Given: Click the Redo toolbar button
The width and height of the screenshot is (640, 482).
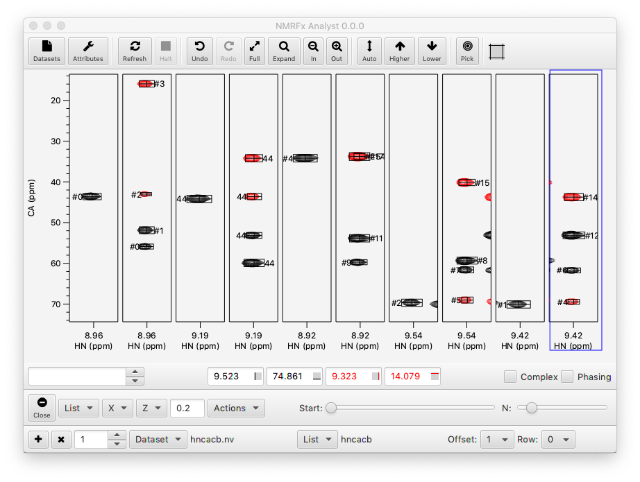Looking at the screenshot, I should coord(228,51).
